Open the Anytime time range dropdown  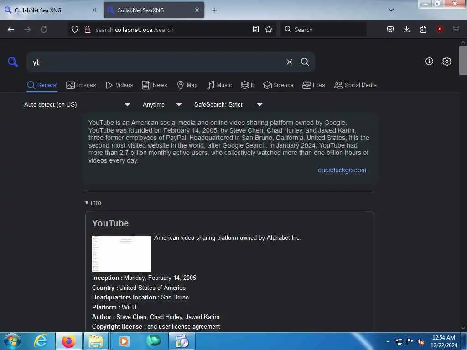click(162, 105)
